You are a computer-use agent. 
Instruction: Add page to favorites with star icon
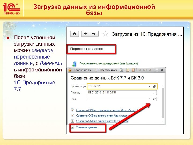click(x=105, y=34)
